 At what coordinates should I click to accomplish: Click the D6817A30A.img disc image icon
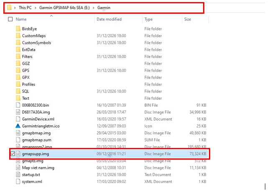click(18, 112)
